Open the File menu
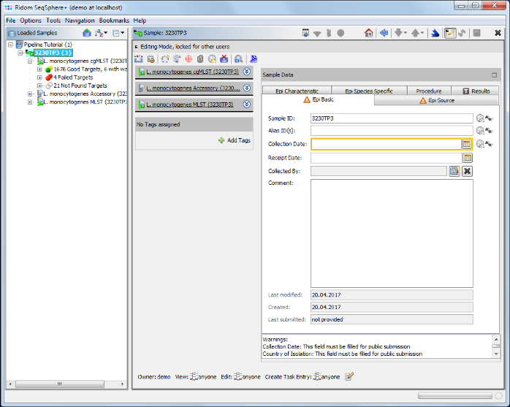Image resolution: width=510 pixels, height=407 pixels. [x=11, y=20]
